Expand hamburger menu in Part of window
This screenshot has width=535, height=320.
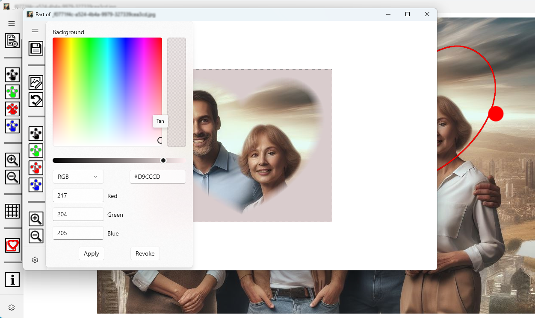pyautogui.click(x=35, y=31)
